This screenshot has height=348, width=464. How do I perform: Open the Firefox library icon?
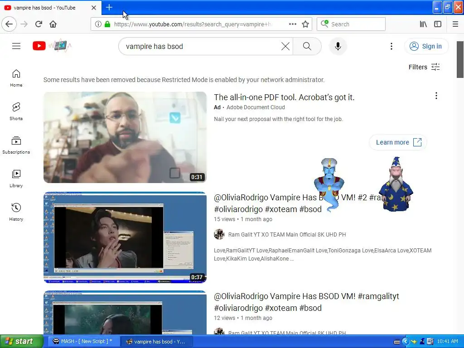(x=423, y=24)
